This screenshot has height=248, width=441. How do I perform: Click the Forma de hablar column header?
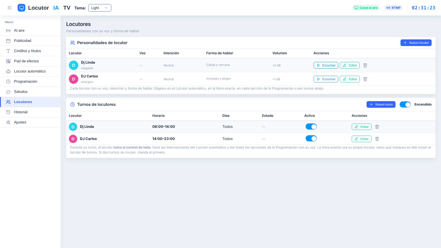(x=220, y=53)
